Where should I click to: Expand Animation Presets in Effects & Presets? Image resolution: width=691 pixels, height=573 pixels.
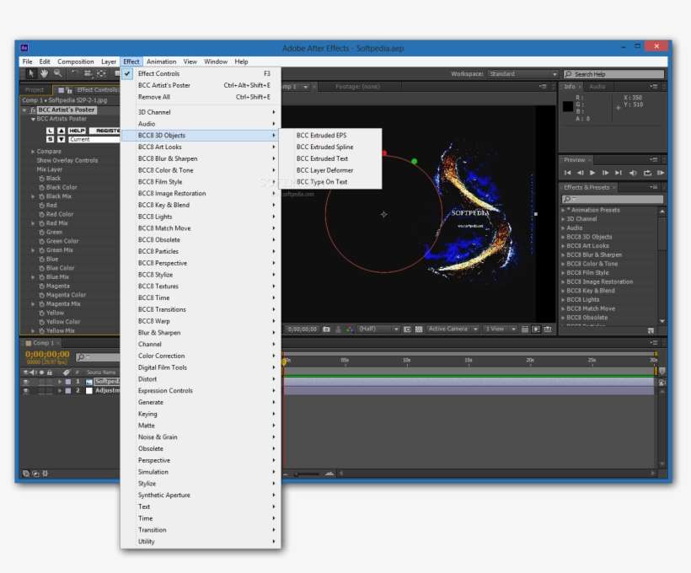click(x=563, y=211)
